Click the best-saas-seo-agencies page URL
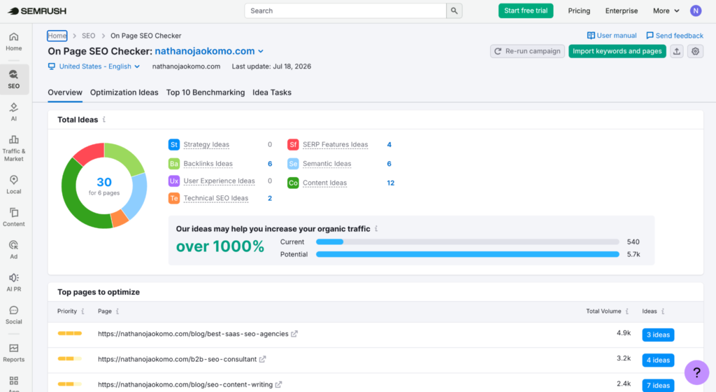The width and height of the screenshot is (716, 392). (x=193, y=334)
